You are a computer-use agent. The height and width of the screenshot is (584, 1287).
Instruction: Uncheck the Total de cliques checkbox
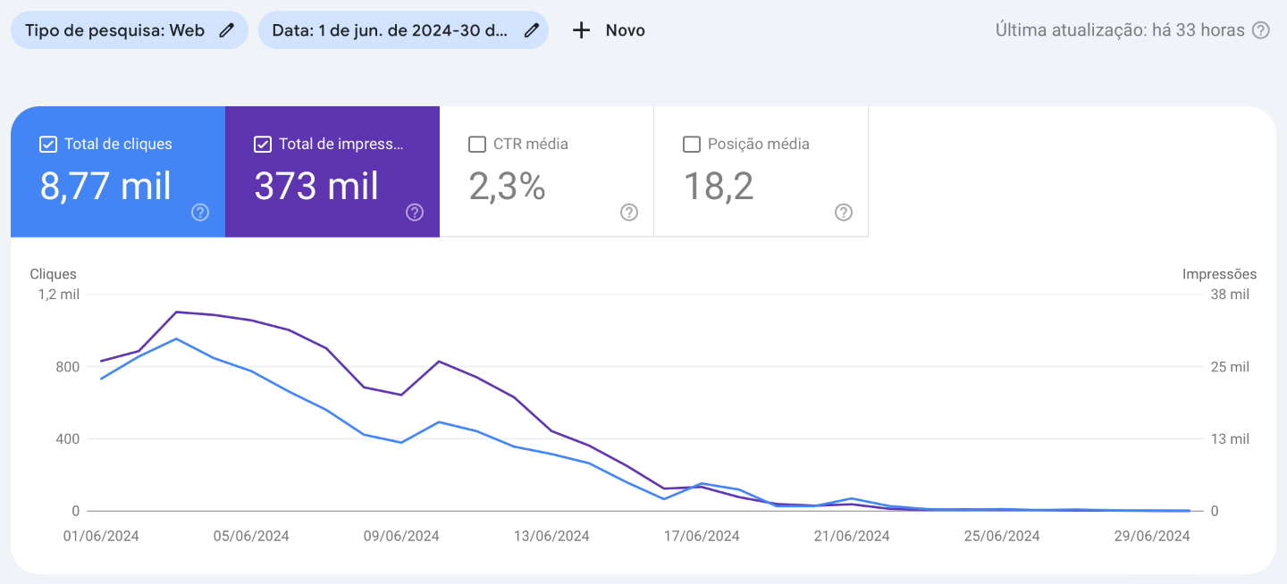47,143
